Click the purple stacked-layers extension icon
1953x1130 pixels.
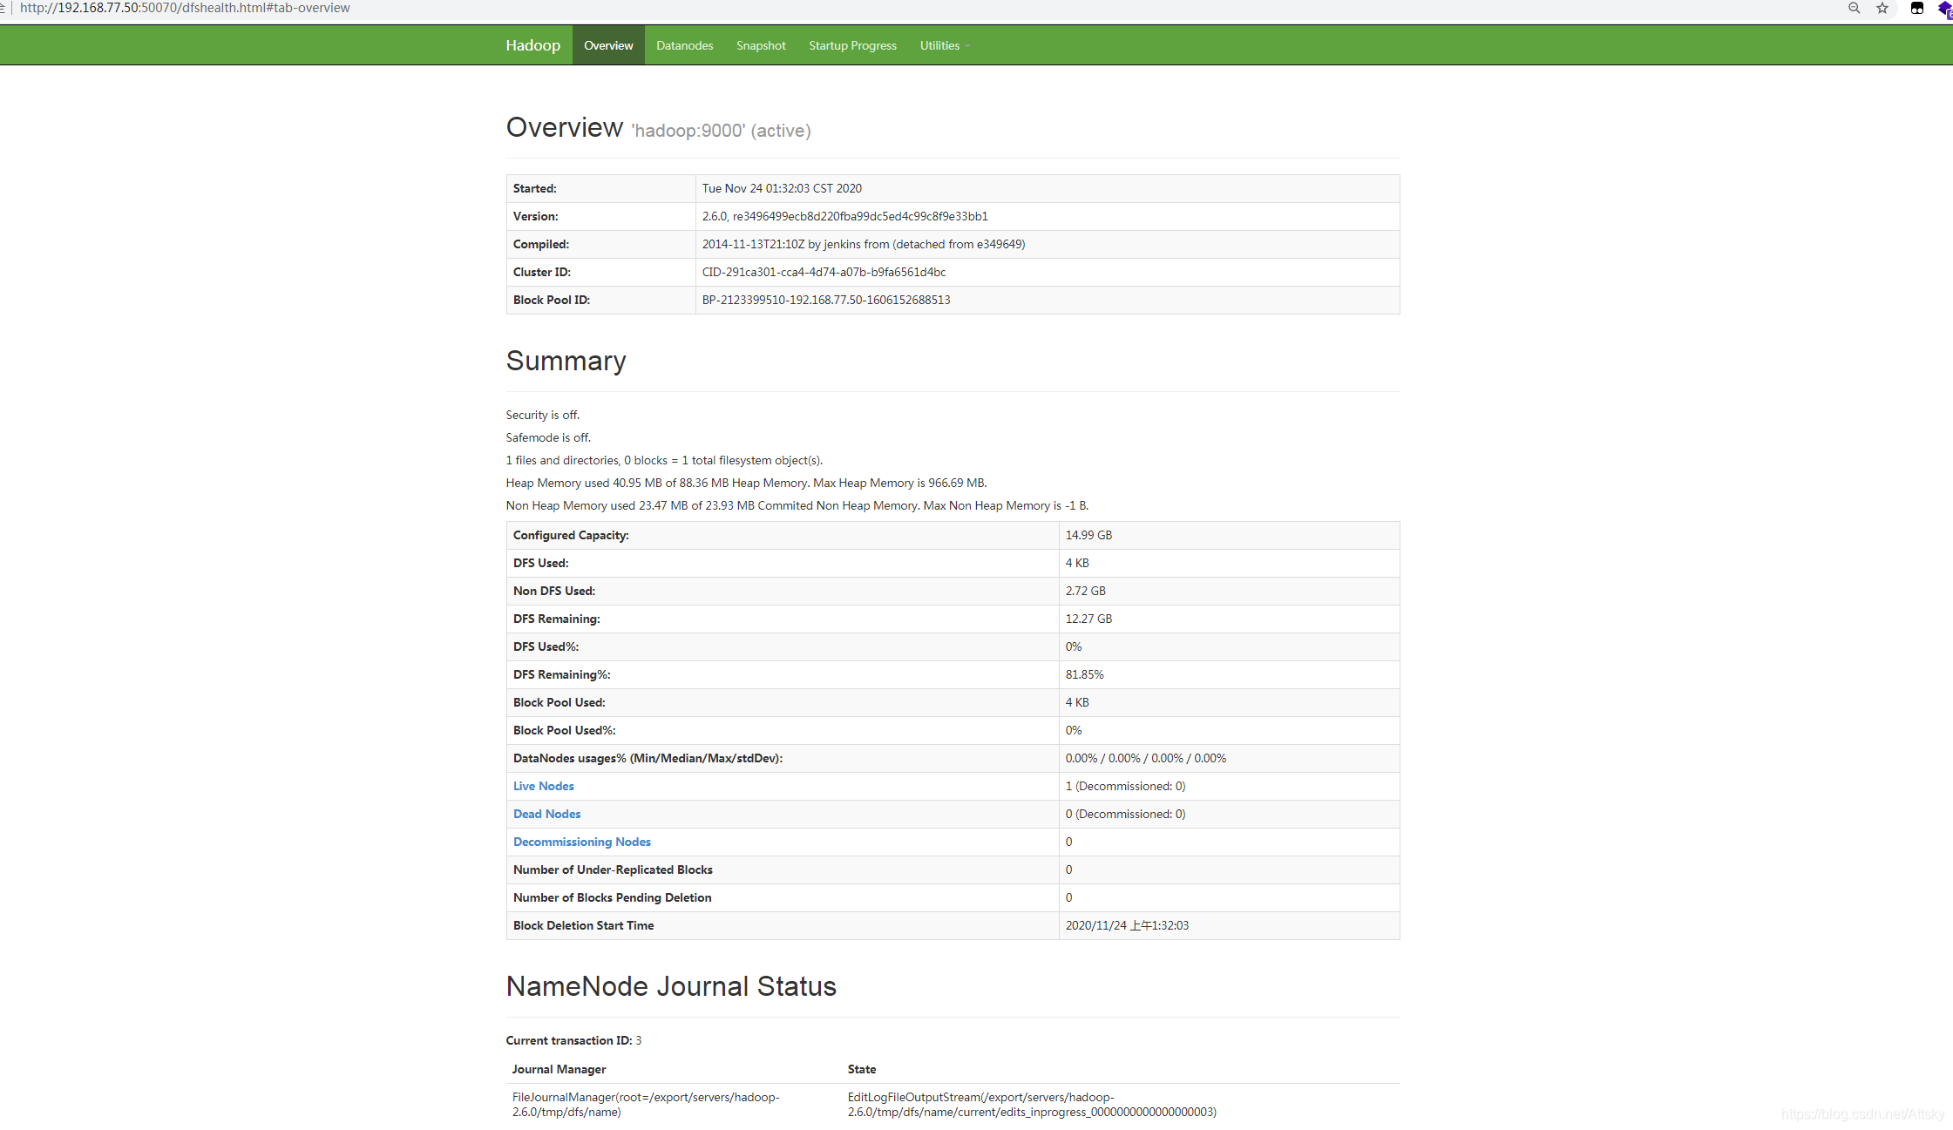coord(1944,9)
